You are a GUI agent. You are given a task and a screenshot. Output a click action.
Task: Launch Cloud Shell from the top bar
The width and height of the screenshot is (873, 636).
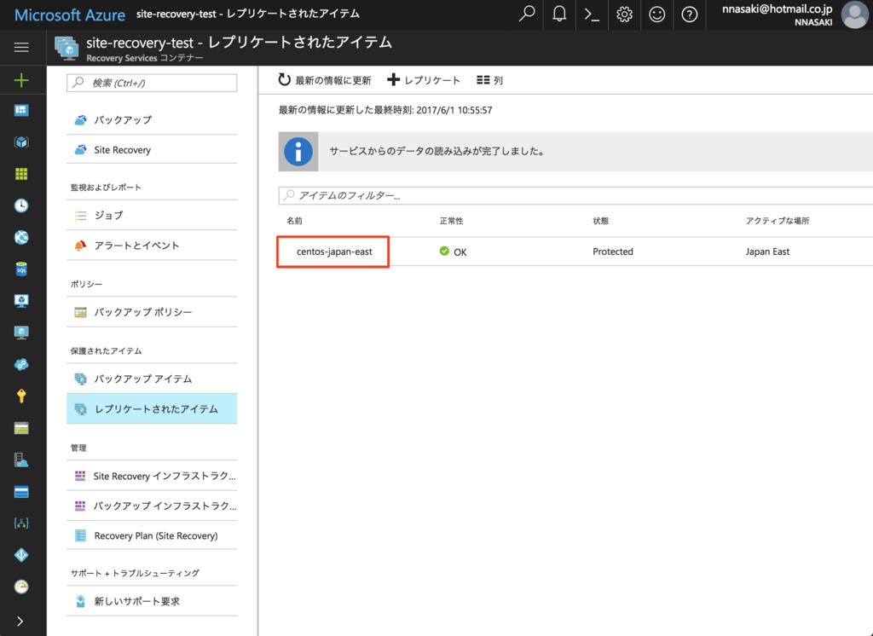point(592,14)
